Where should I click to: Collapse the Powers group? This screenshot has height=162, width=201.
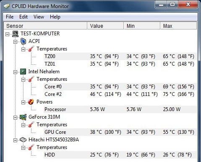[23, 102]
